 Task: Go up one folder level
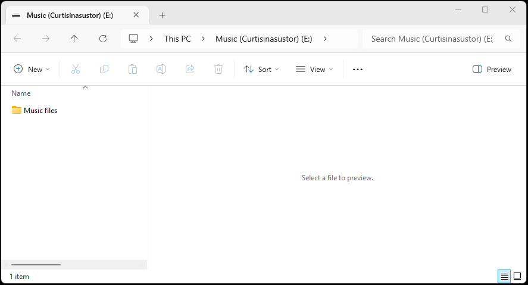[x=74, y=39]
